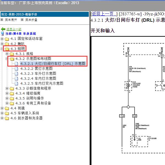Expand the 4.3.6 专用工具和设备 node
Screen dimensions: 165x165
[x=7, y=103]
